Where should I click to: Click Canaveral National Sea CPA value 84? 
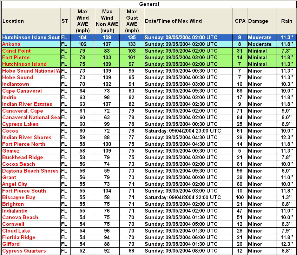[x=240, y=118]
